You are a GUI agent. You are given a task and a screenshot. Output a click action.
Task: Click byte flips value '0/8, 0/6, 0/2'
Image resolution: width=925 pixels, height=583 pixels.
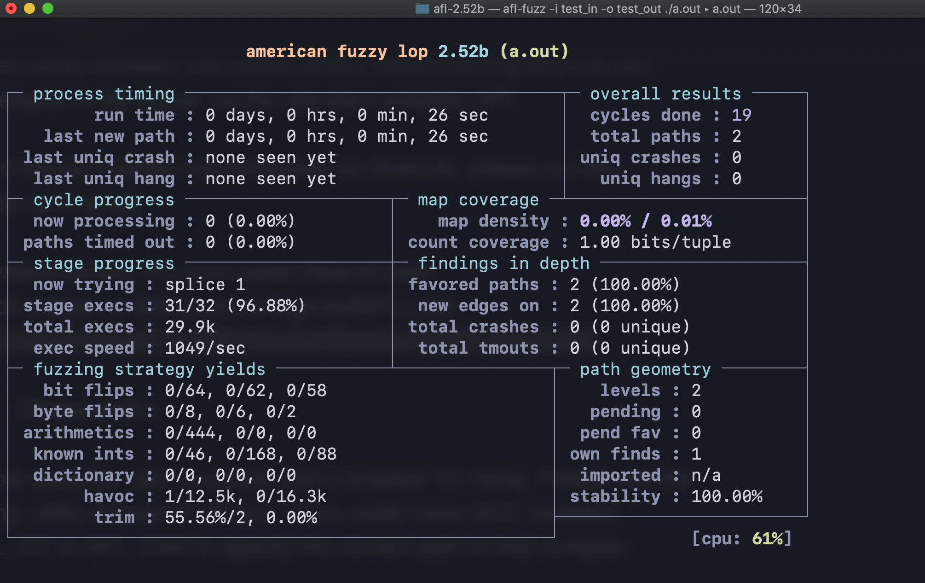[x=231, y=412]
